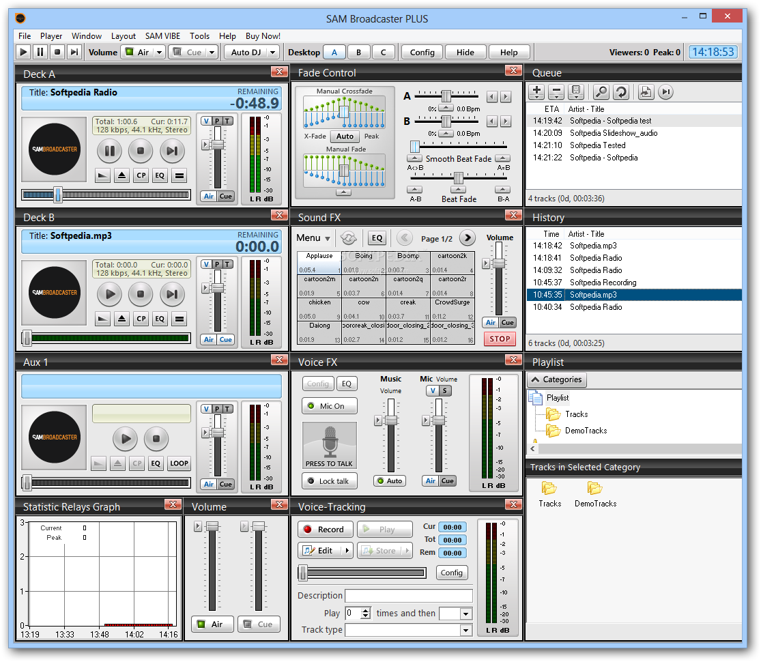
Task: Click the main toolbar Pause icon
Action: point(40,52)
